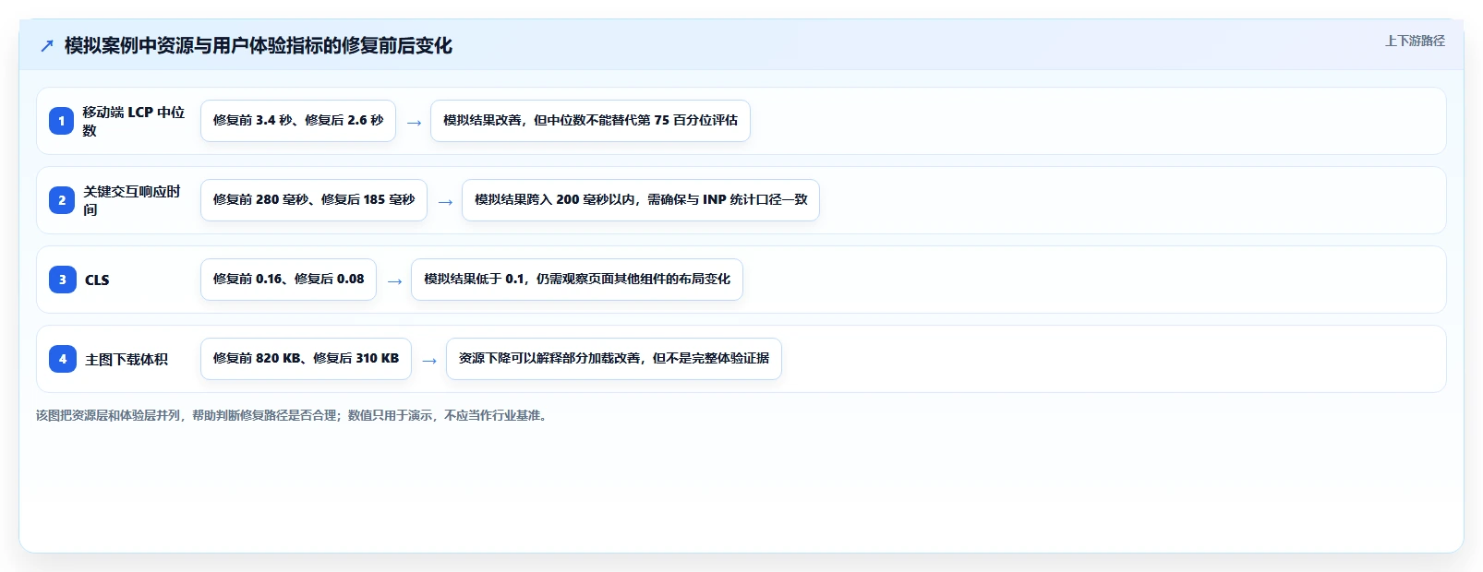Click the number 1 badge

click(x=62, y=121)
